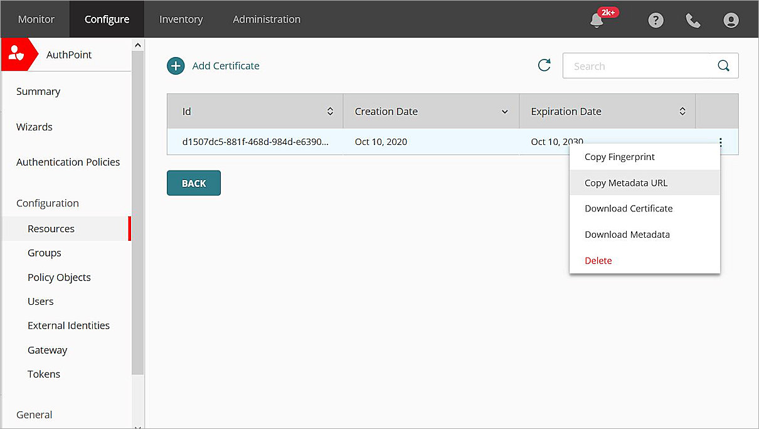
Task: Open the Users configuration page
Action: pyautogui.click(x=40, y=301)
